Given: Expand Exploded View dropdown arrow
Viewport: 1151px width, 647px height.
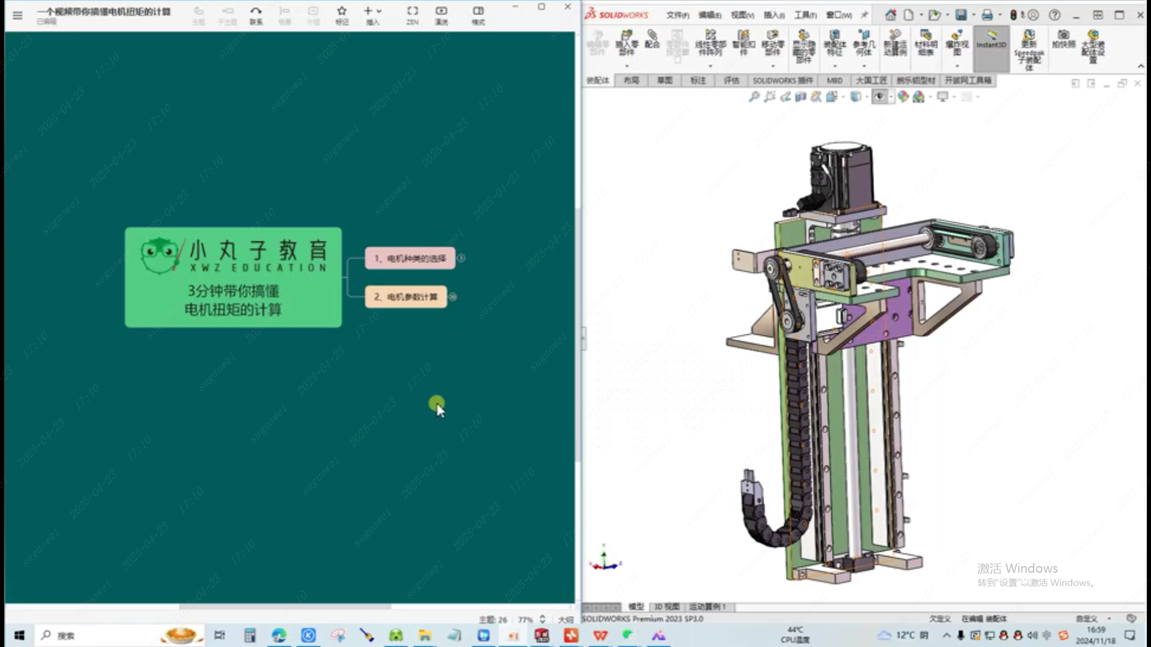Looking at the screenshot, I should [x=957, y=65].
